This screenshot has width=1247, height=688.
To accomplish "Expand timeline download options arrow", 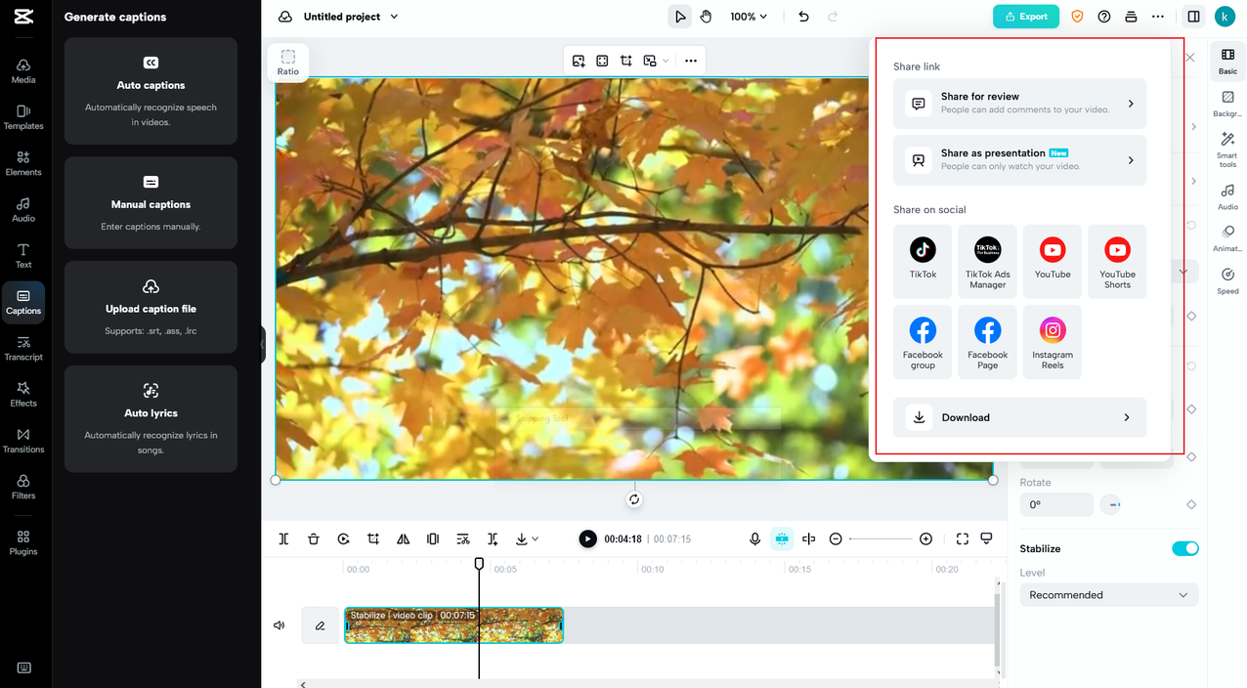I will 535,539.
